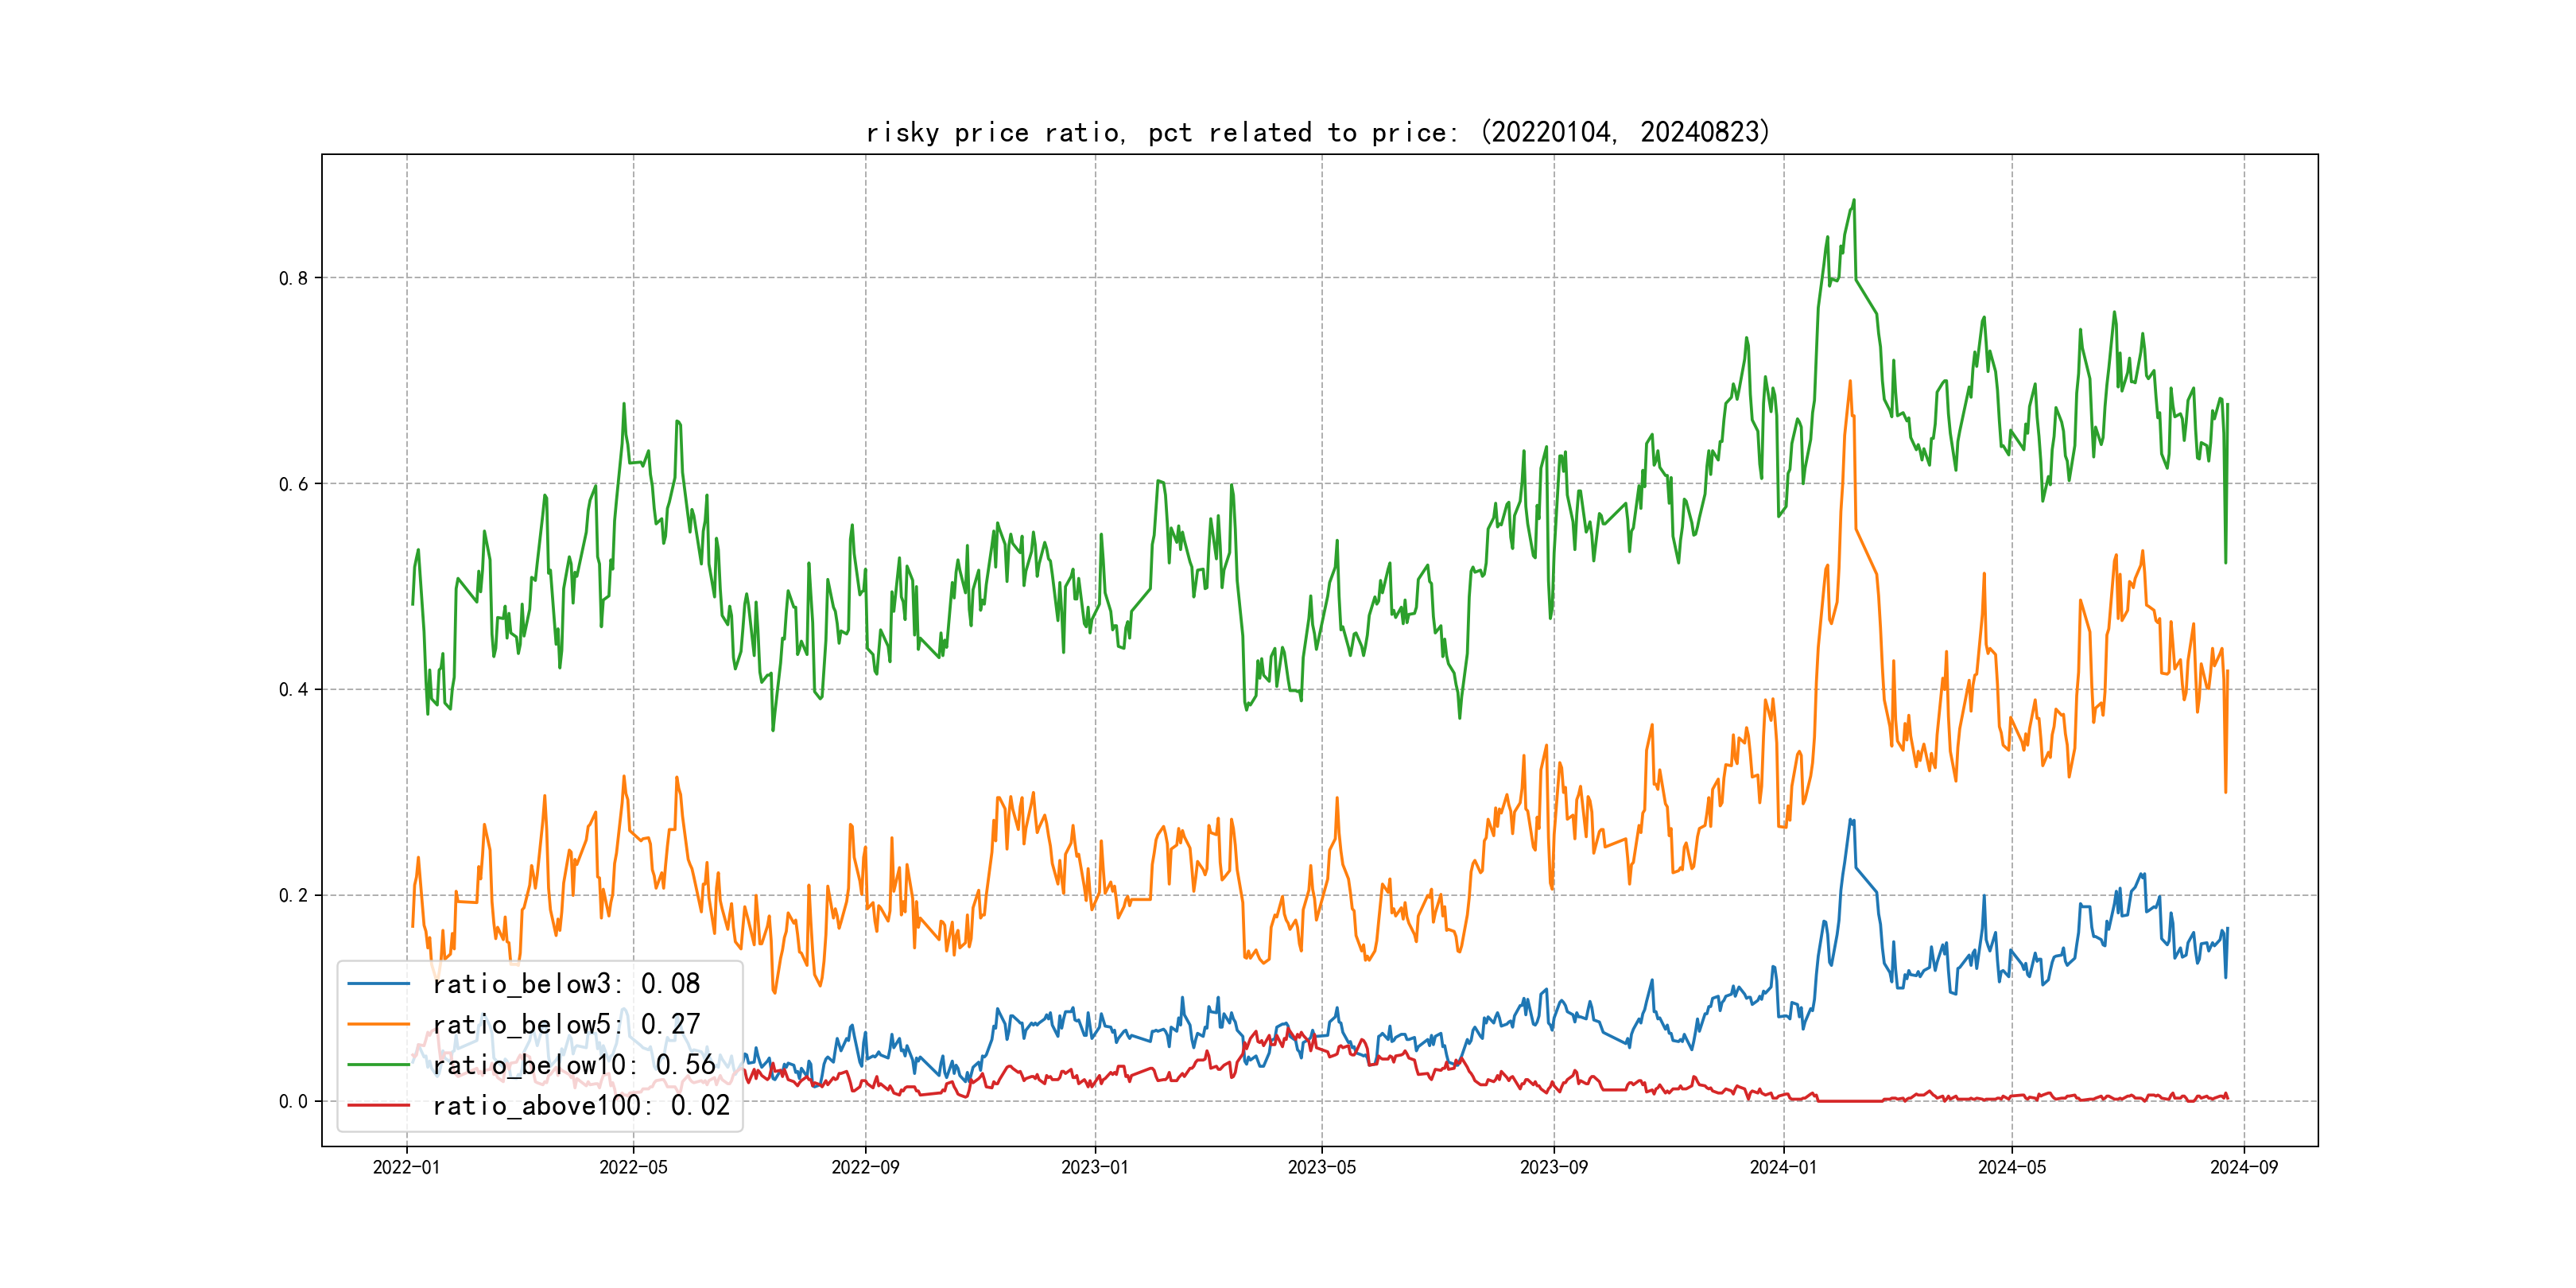Viewport: 2576px width, 1288px height.
Task: Click the 2024-09 x-axis tick label
Action: coord(2244,1167)
